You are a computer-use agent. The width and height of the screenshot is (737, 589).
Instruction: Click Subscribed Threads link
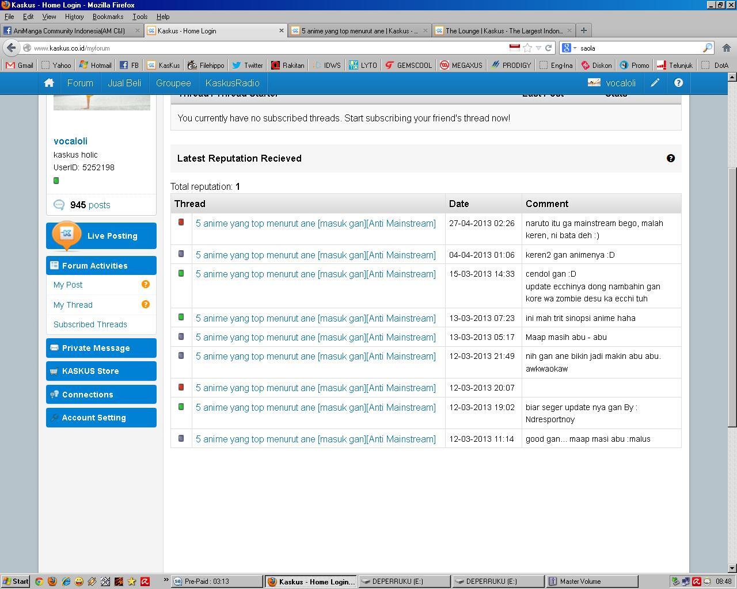pyautogui.click(x=90, y=324)
